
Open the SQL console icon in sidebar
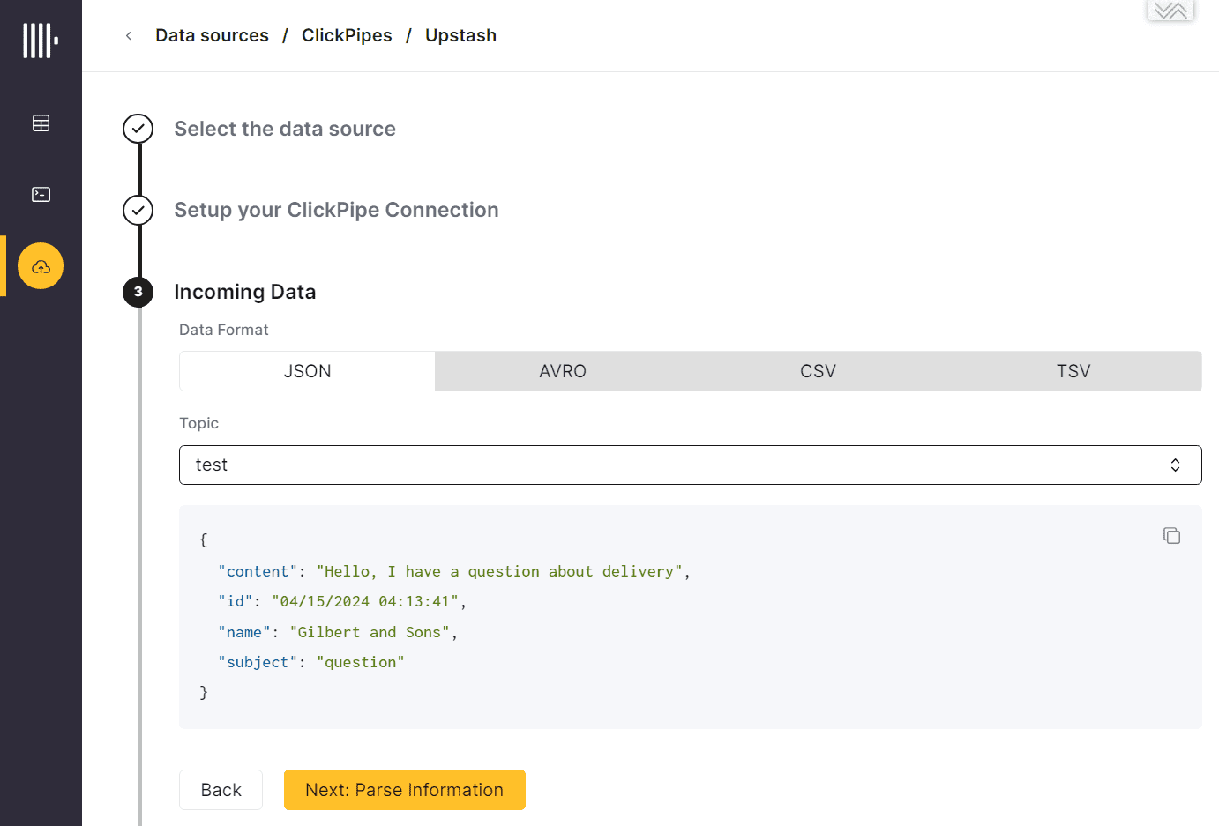point(41,195)
